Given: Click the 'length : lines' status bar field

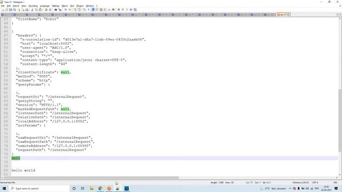Looking at the screenshot, I should [222, 182].
